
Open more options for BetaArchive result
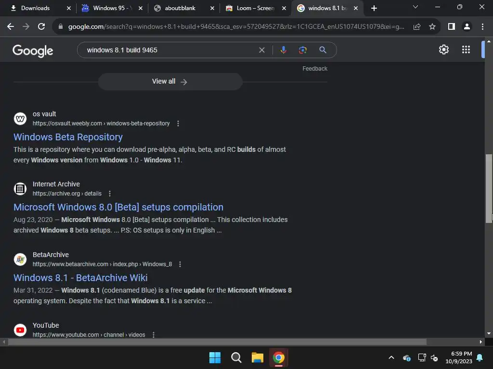point(180,264)
